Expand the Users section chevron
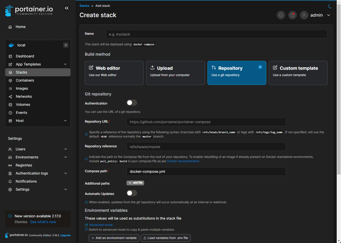The width and height of the screenshot is (341, 243). tap(66, 149)
